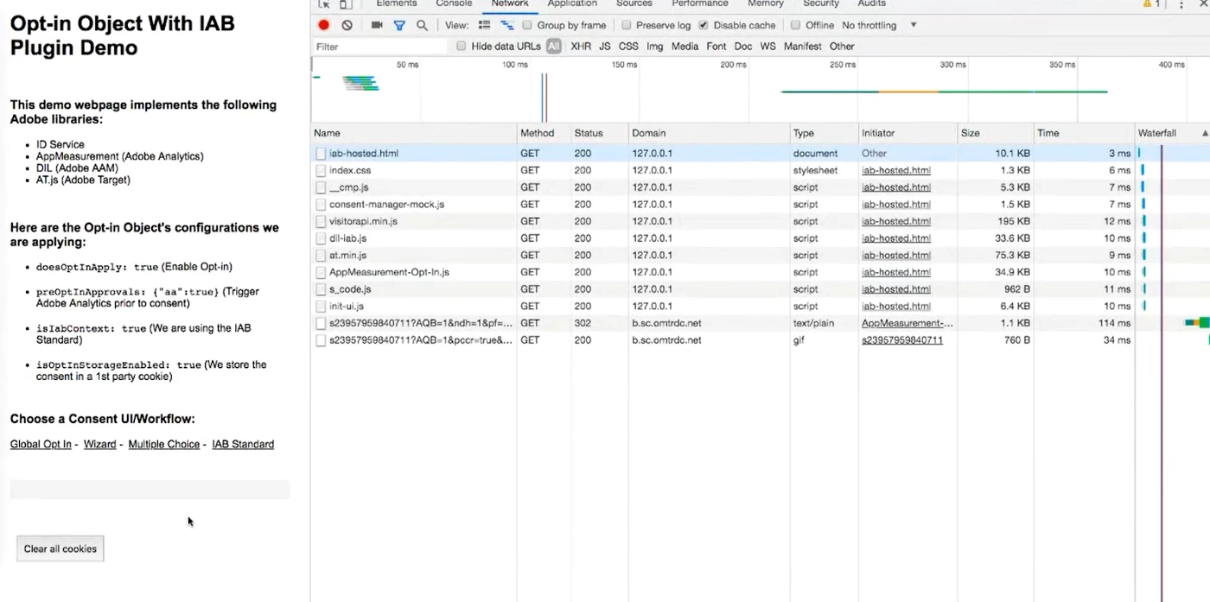Filter requests by Media

(685, 47)
